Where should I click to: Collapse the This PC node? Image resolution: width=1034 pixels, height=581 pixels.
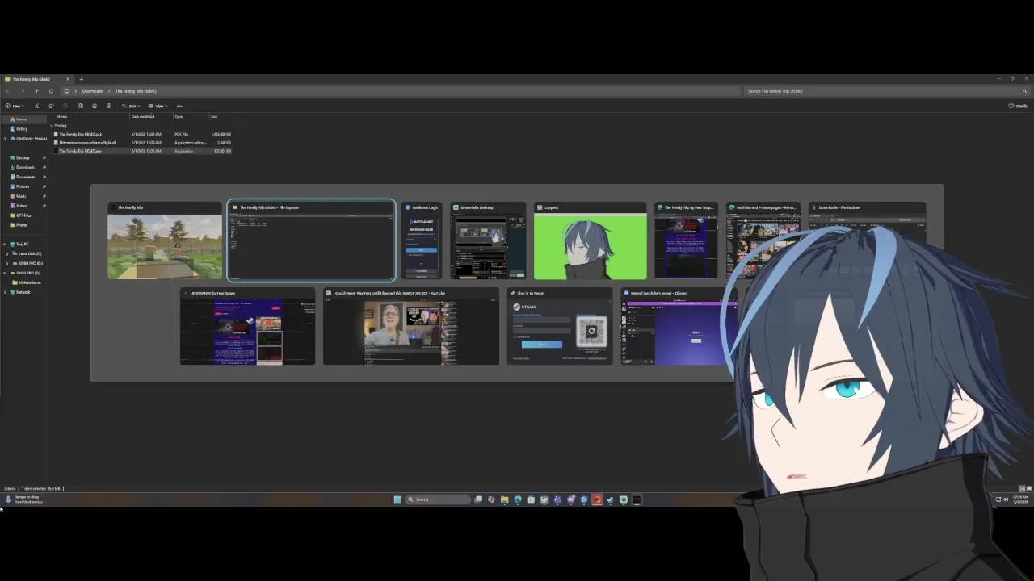[6, 244]
